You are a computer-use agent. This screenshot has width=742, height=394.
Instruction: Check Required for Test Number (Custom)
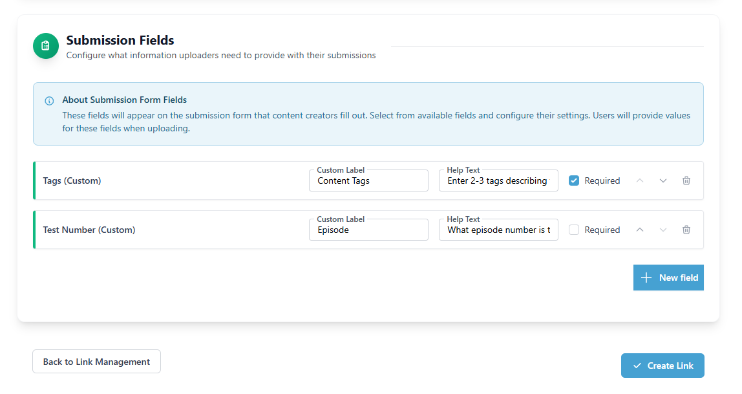coord(574,230)
